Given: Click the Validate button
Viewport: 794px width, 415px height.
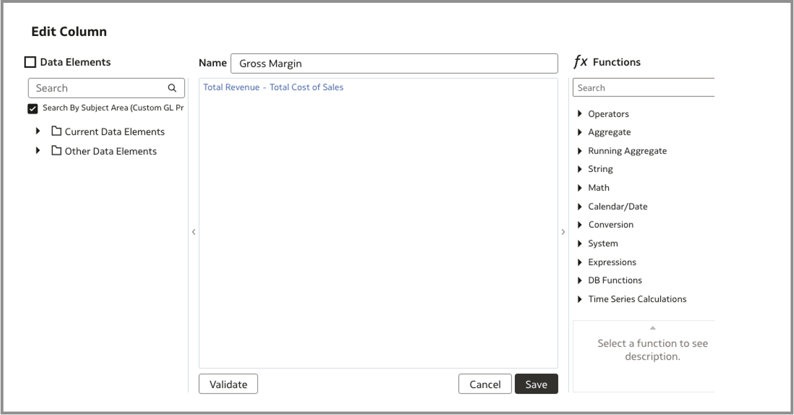Looking at the screenshot, I should 228,384.
